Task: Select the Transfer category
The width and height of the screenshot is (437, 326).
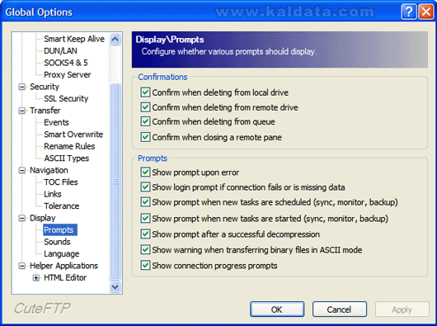Action: pos(45,111)
